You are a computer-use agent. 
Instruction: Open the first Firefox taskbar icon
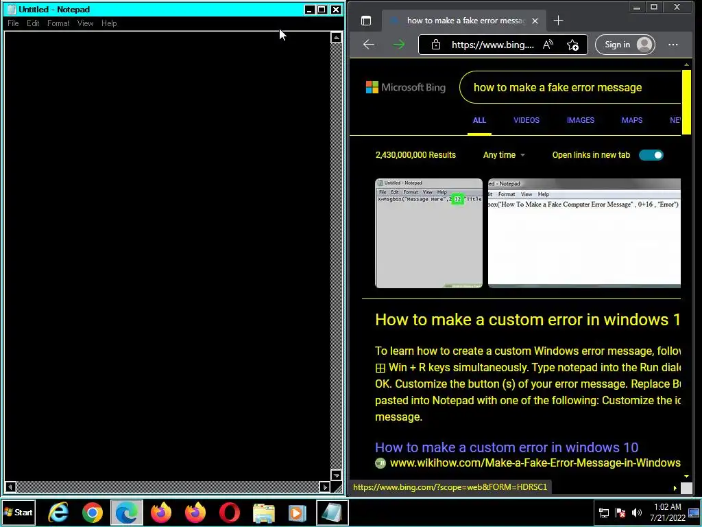click(161, 512)
